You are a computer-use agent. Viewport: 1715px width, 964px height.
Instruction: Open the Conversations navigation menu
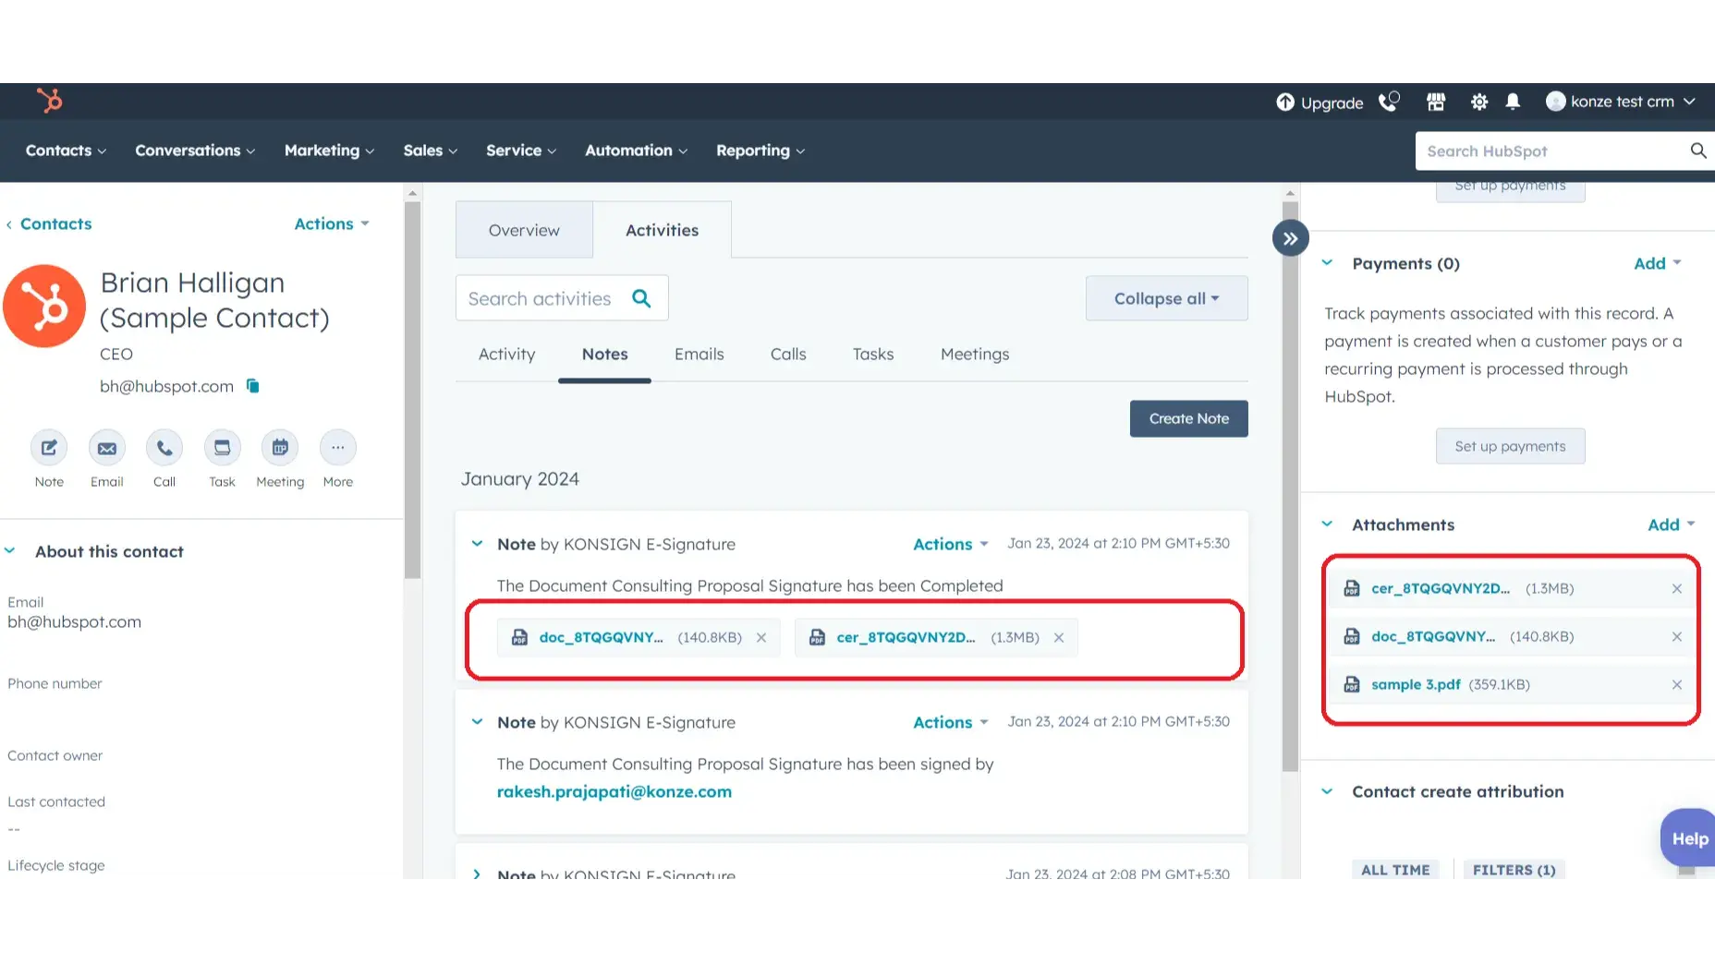click(x=195, y=151)
